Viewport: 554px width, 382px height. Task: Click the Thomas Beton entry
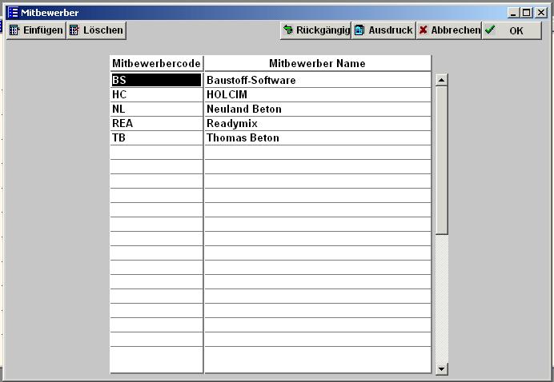(317, 137)
